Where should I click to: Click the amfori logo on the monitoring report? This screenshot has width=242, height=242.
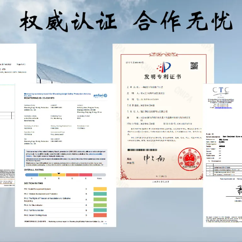100,96
